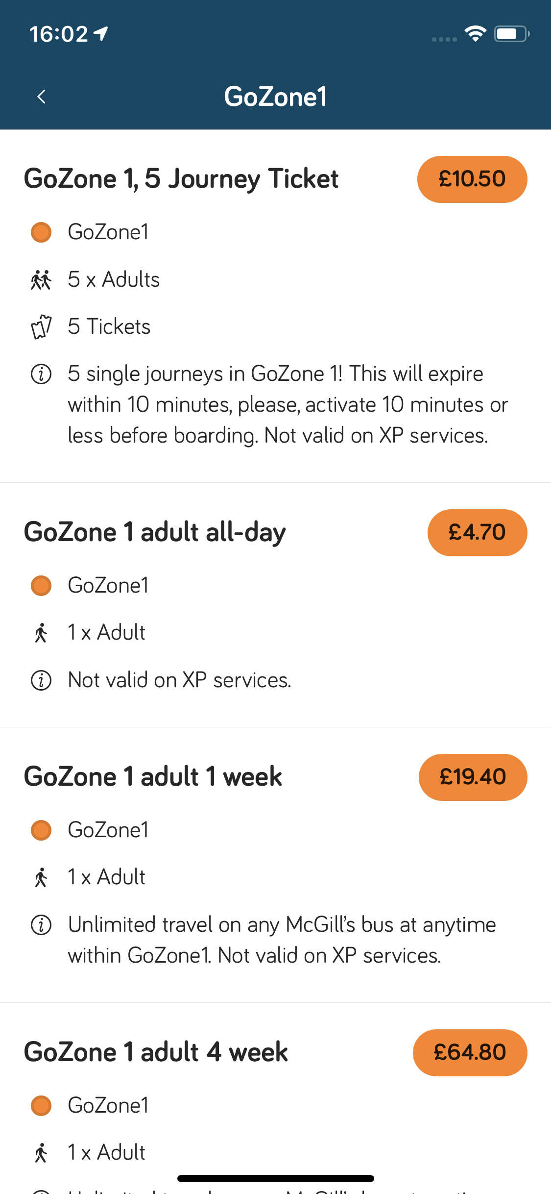Tap orange zone dot under adult all-day
The image size is (551, 1194).
click(41, 586)
